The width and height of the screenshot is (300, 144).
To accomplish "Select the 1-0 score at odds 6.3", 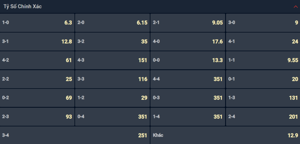I will point(37,22).
